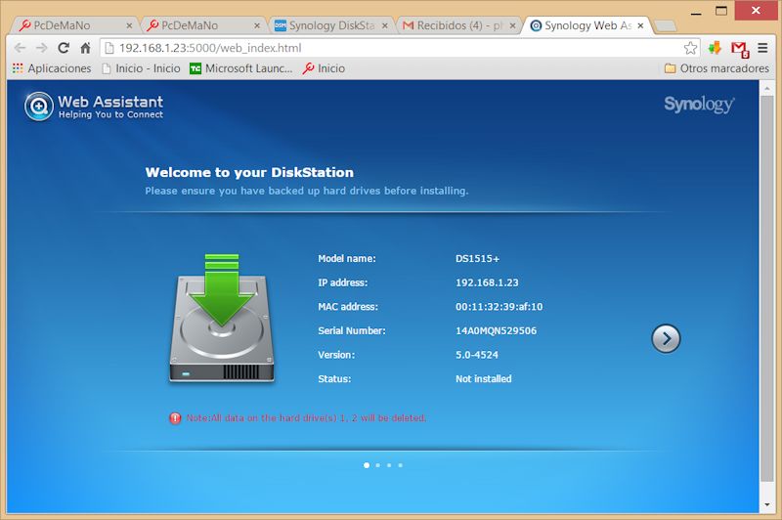Select the third page indicator dot

[389, 465]
